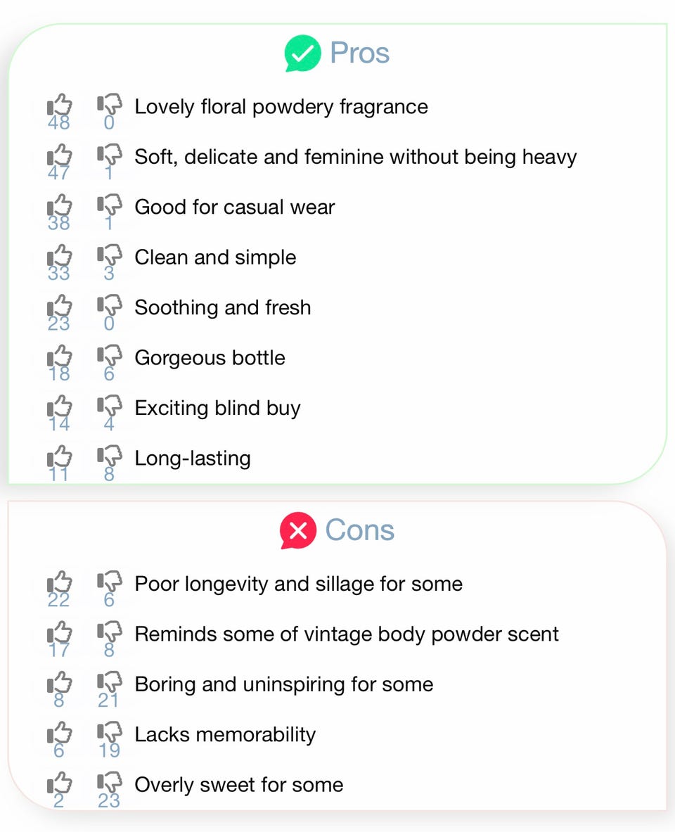Downvote 'Reminds some of vintage body powder'
The width and height of the screenshot is (675, 832).
[x=109, y=633]
